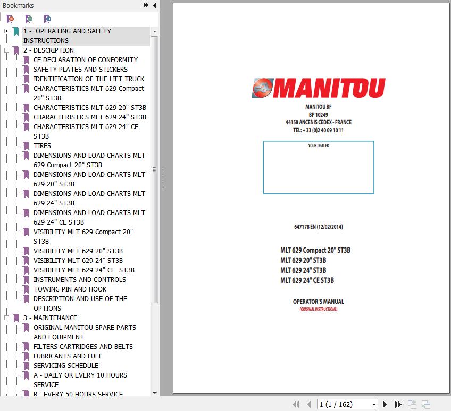This screenshot has width=451, height=411.
Task: Expand the Operating and Safety Instructions bookmark
Action: pyautogui.click(x=6, y=31)
